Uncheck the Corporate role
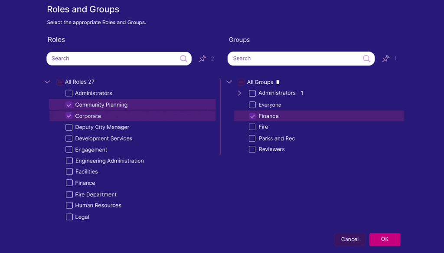This screenshot has width=444, height=253. [69, 116]
